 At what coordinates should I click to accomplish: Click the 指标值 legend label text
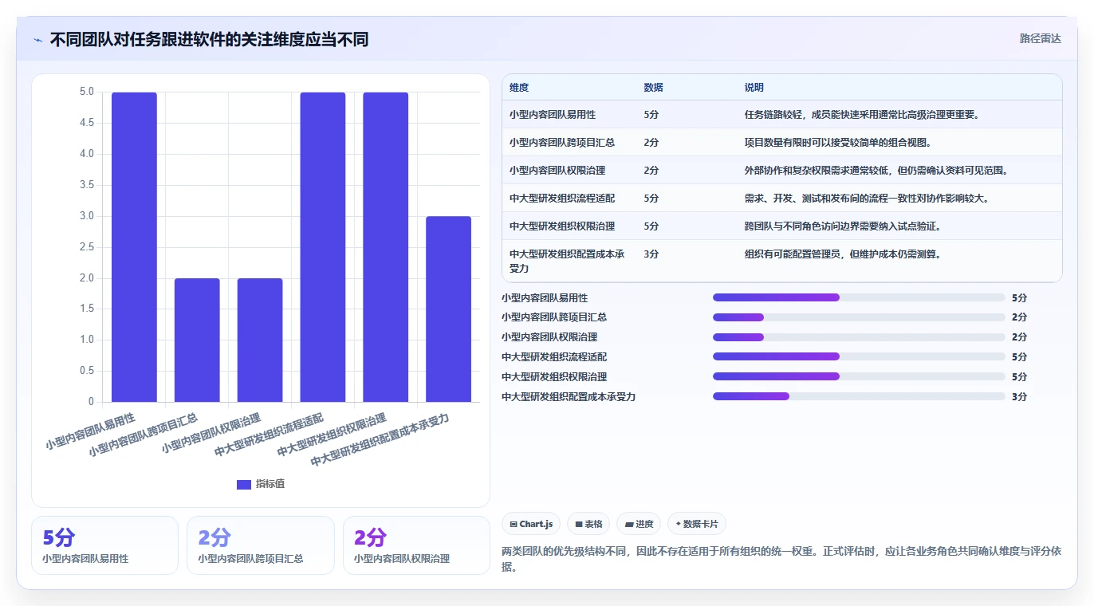click(270, 484)
